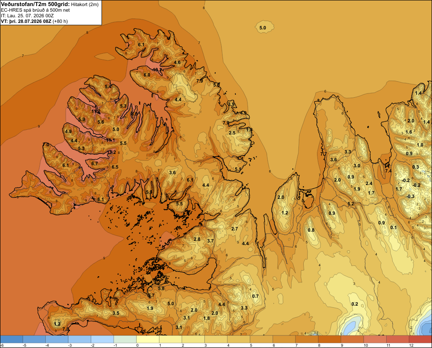Click the 11.1 temperature value

pyautogui.click(x=111, y=140)
